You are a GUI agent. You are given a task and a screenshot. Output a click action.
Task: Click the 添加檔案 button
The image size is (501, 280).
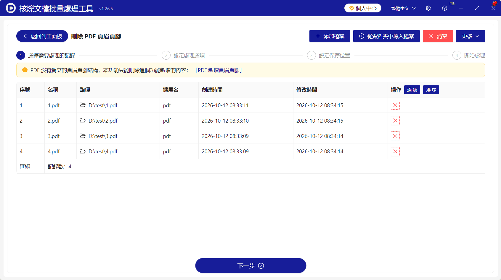click(x=330, y=36)
